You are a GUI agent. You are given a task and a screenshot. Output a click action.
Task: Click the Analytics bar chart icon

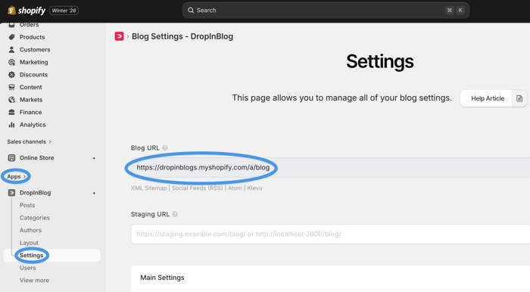12,125
